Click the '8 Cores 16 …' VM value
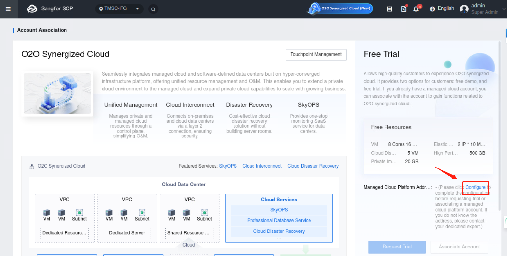The width and height of the screenshot is (507, 256). point(403,144)
